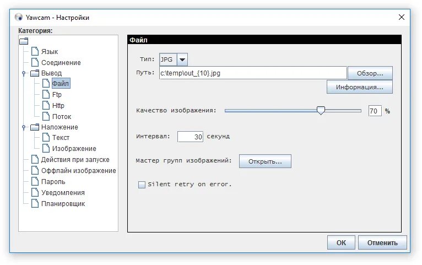Click the image quality slider track
Viewport: 422px width, 265px height.
click(x=293, y=111)
